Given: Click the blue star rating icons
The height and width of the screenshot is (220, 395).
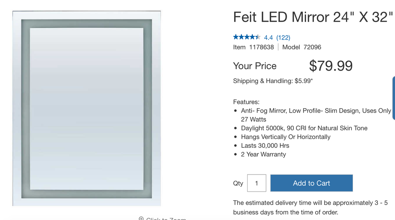Looking at the screenshot, I should point(247,37).
